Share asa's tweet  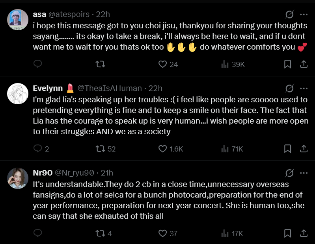(304, 64)
